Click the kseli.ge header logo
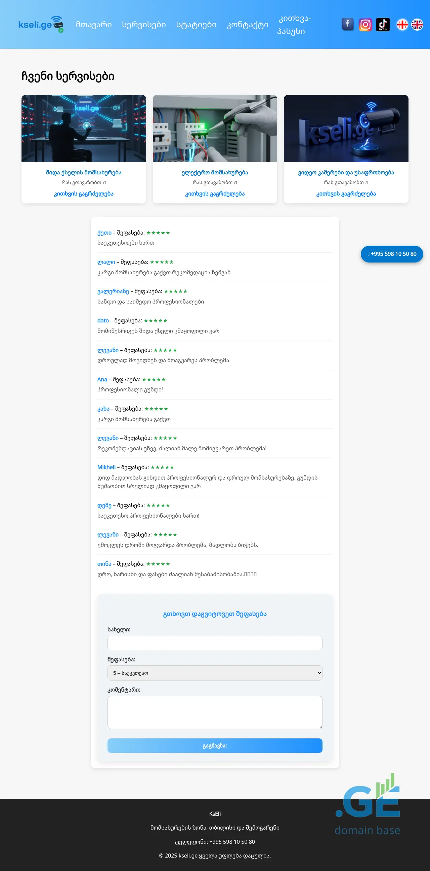Screen dimensions: 430x871 point(41,24)
